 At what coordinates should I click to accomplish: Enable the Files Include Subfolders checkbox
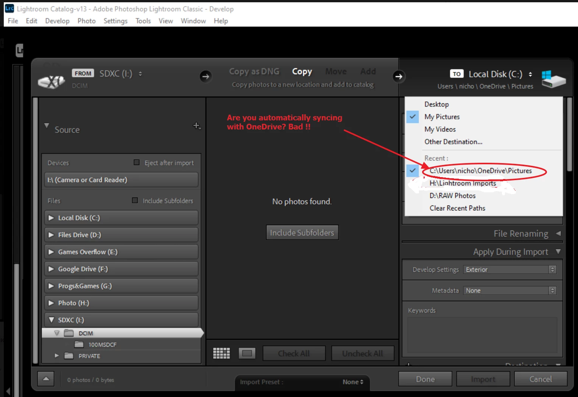[135, 200]
